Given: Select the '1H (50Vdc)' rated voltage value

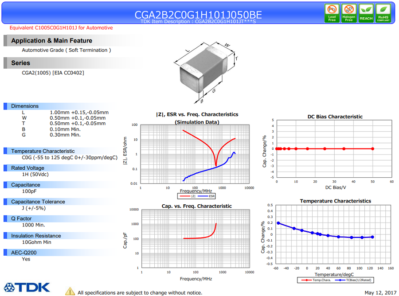Looking at the screenshot, I should click(35, 175).
